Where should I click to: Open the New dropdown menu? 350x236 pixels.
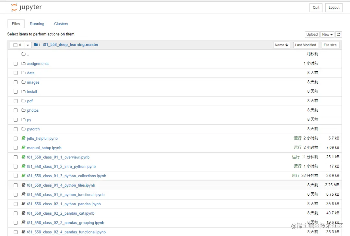(327, 35)
